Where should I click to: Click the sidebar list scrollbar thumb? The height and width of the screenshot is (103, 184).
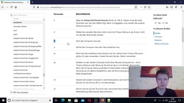(44, 75)
